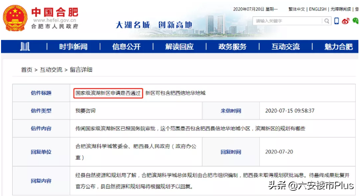This screenshot has height=196, width=360.
Task: Click the 信件类型 row label
Action: [x=41, y=111]
